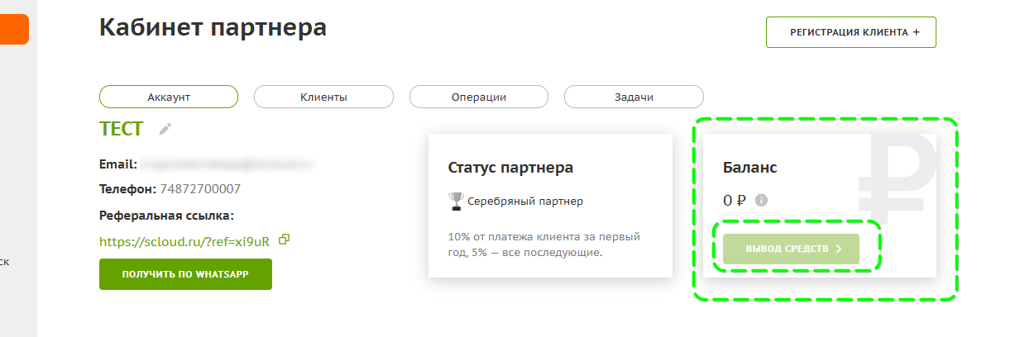This screenshot has width=1020, height=337.
Task: Open the Задачи tab
Action: point(634,97)
